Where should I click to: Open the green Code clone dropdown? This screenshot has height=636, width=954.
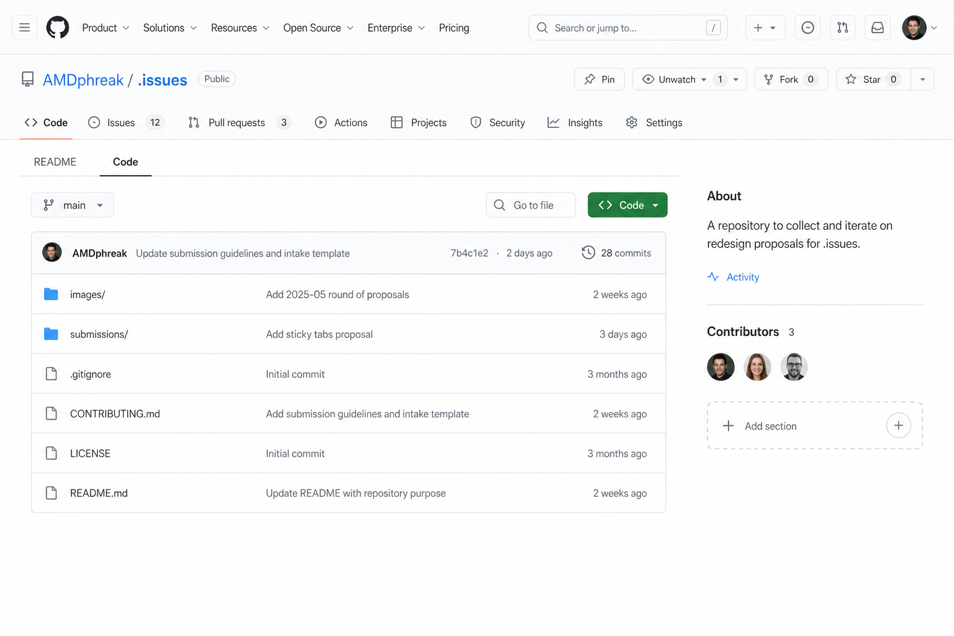coord(628,205)
